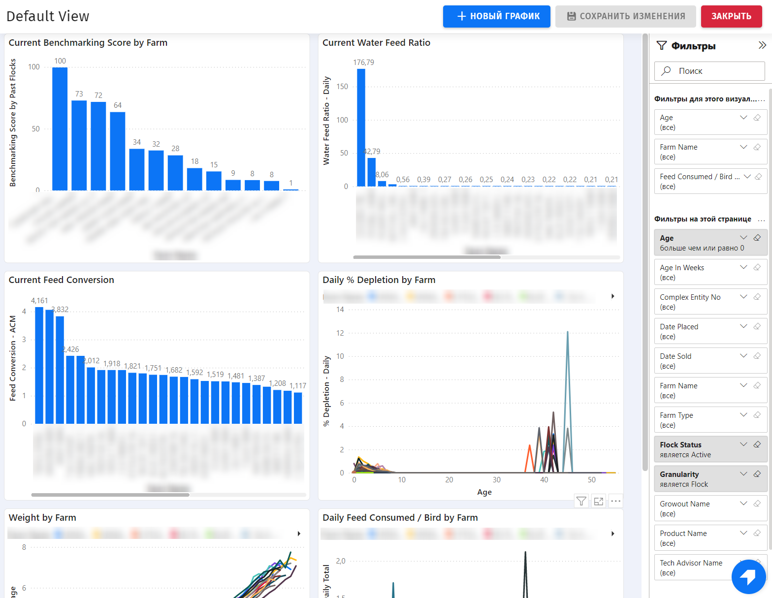Screen dimensions: 772x598
Task: Click the Daily Feed Consumed / Bird by Farm title
Action: coord(400,518)
